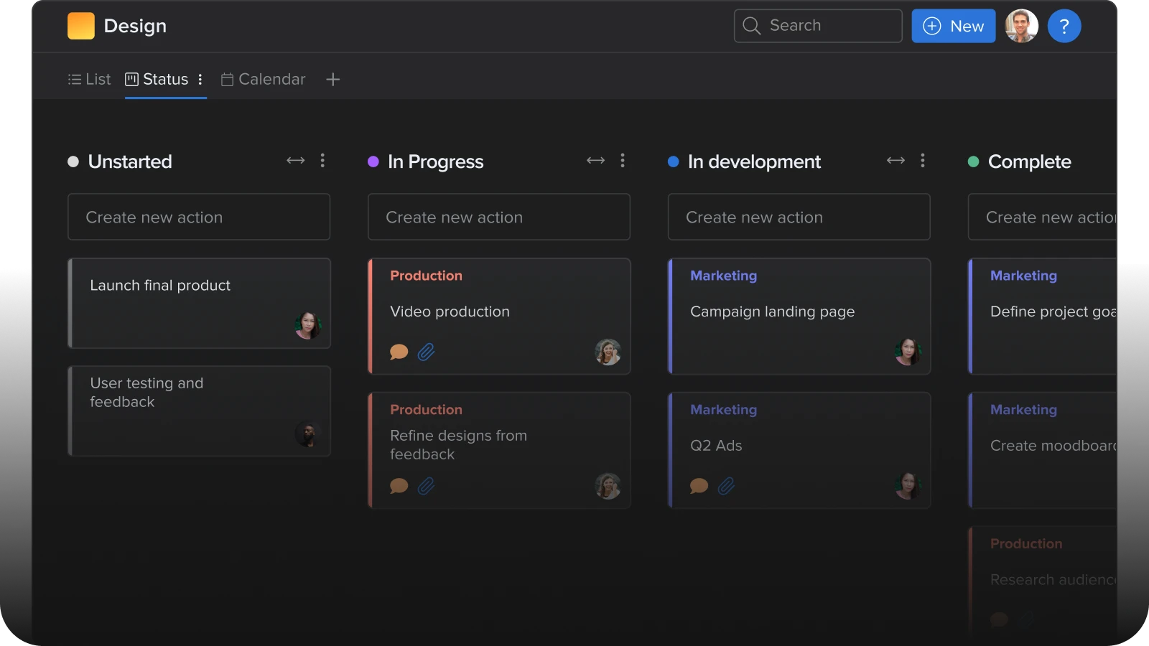1149x646 pixels.
Task: Click the orange Design project color swatch
Action: (x=80, y=25)
